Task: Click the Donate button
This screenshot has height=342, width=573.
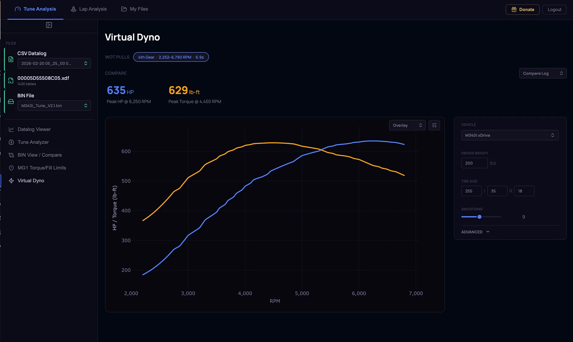Action: point(523,10)
